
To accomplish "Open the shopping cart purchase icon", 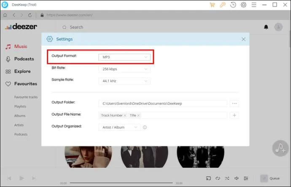I will pos(212,5).
